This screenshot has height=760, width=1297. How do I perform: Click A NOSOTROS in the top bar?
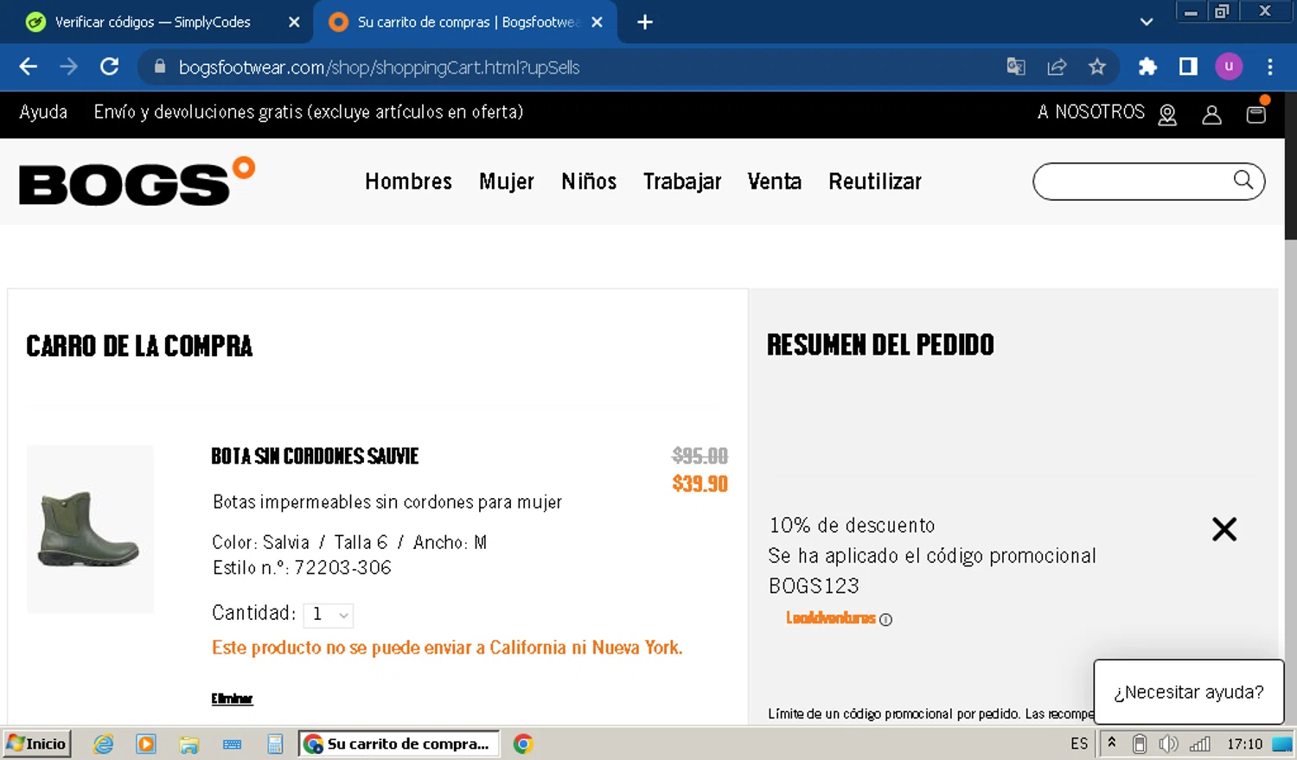tap(1090, 112)
